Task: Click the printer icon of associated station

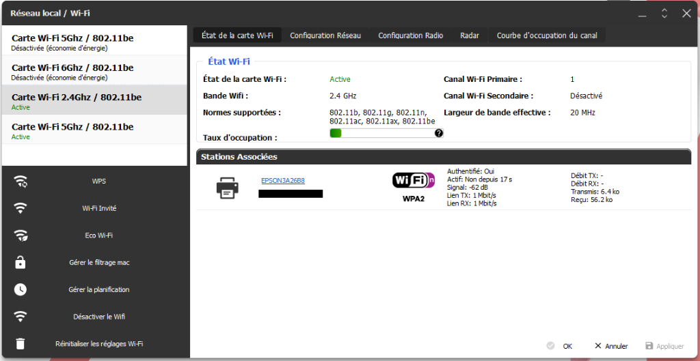Action: click(x=228, y=187)
